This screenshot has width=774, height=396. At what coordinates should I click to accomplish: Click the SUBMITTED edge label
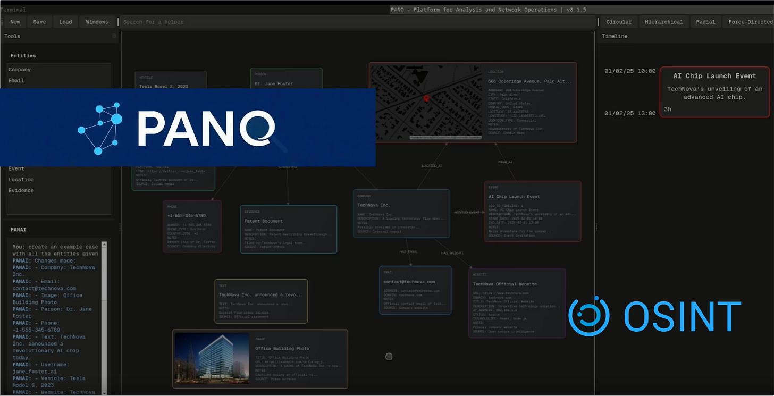pyautogui.click(x=288, y=167)
